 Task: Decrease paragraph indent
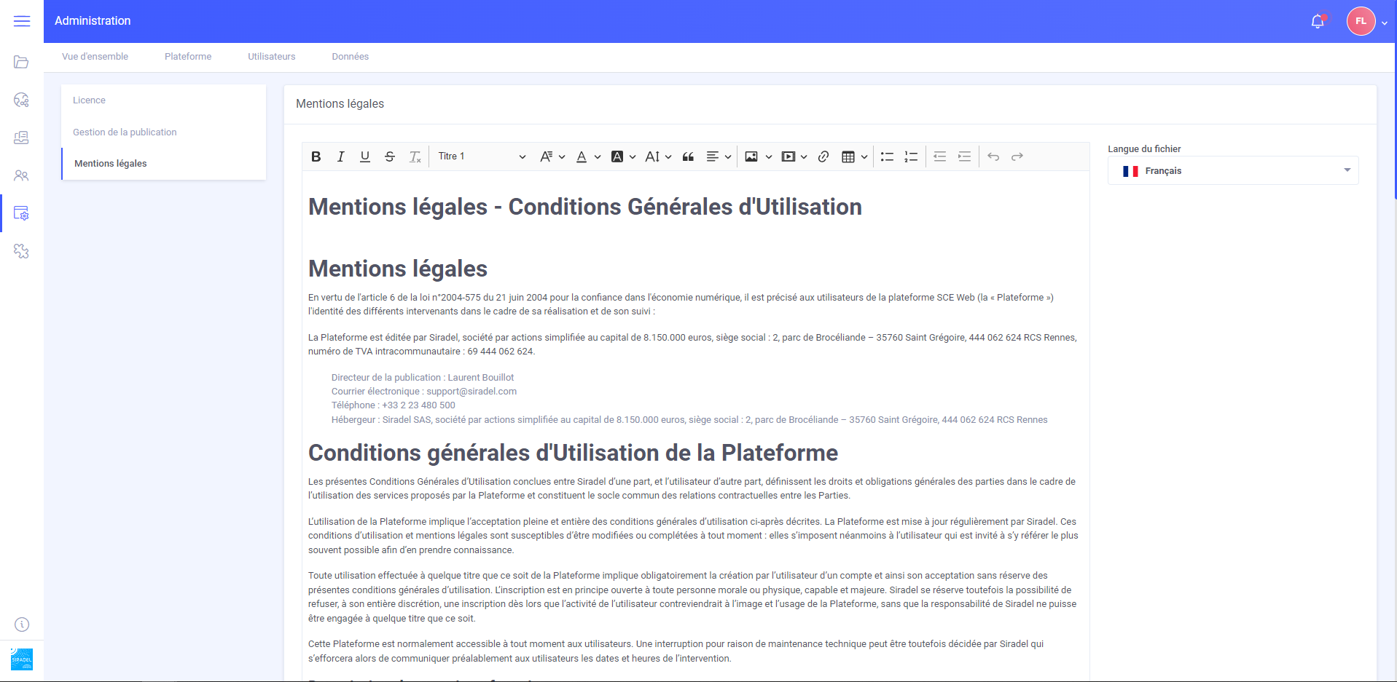940,156
